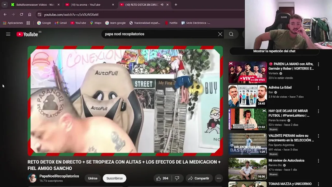The image size is (332, 187).
Task: Go back with the browser back arrow
Action: [5, 15]
